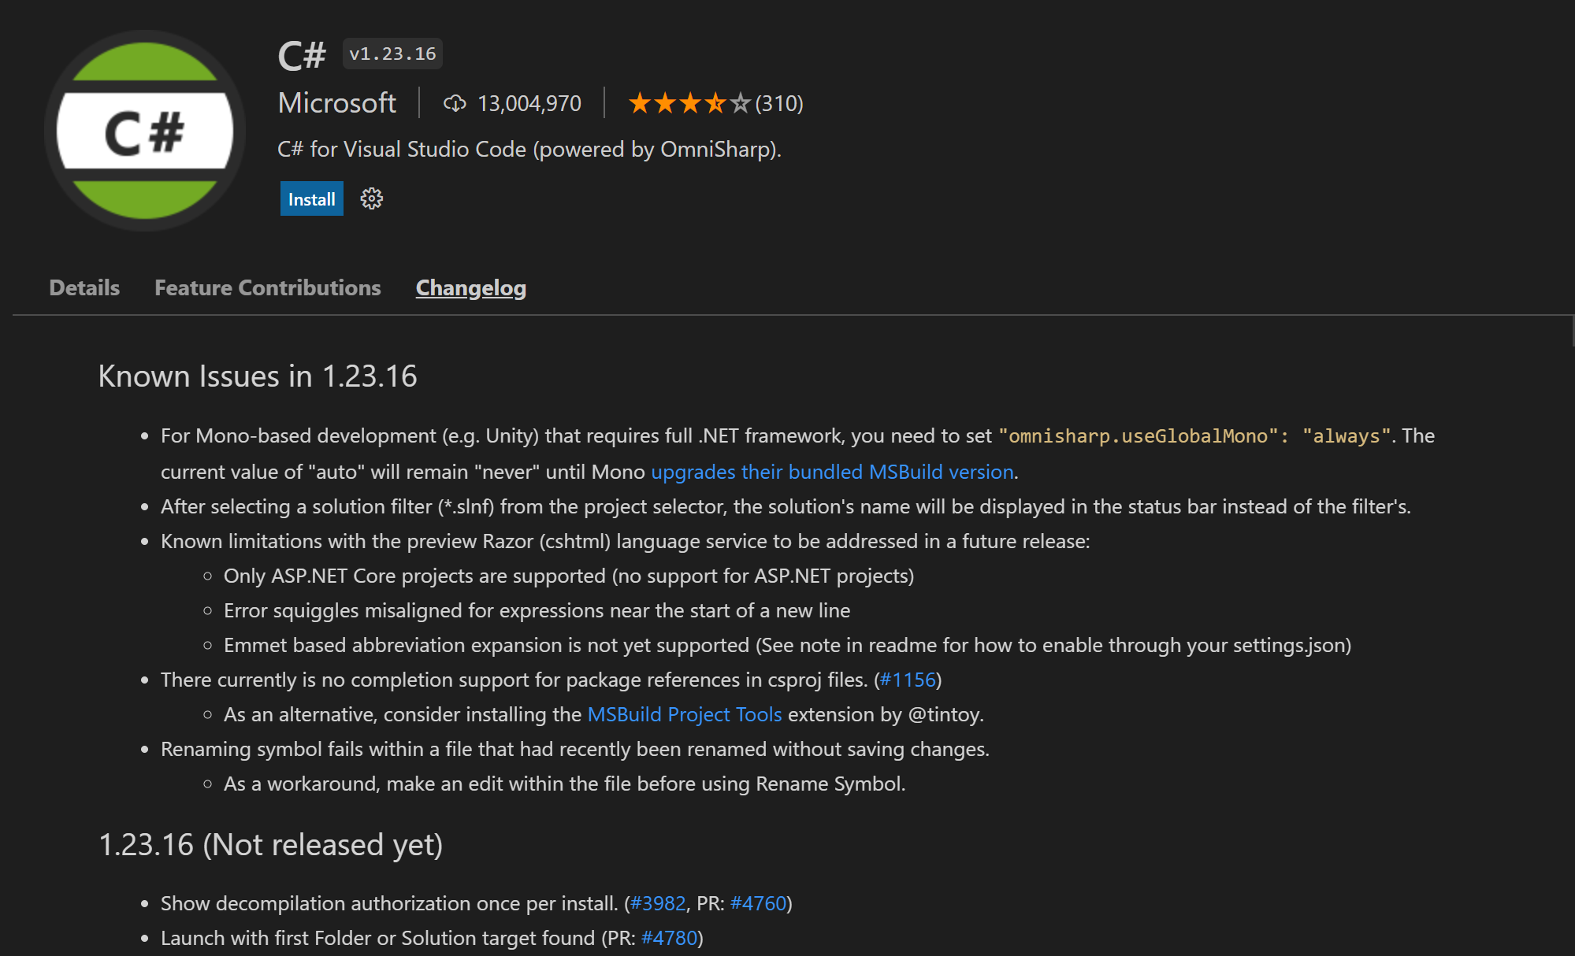The image size is (1575, 956).
Task: Switch to the Details tab
Action: click(84, 288)
